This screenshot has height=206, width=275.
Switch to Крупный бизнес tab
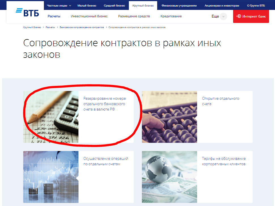[143, 5]
